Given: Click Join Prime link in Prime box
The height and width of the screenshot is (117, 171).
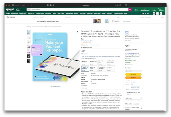Looking at the screenshot, I should tap(128, 41).
